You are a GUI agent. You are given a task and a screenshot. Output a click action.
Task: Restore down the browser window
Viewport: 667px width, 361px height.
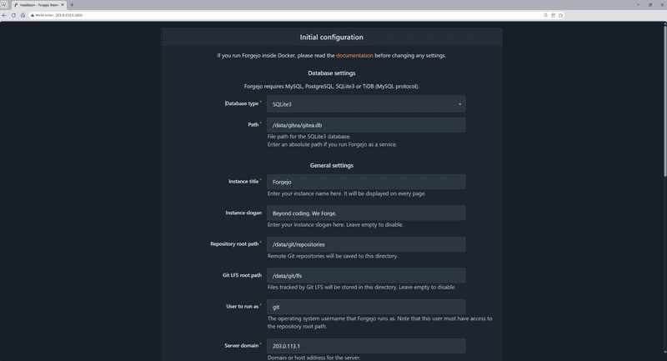point(650,5)
